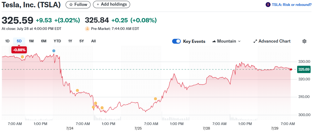The image size is (312, 131).
Task: Click the +9.53 price change value
Action: [x=44, y=20]
